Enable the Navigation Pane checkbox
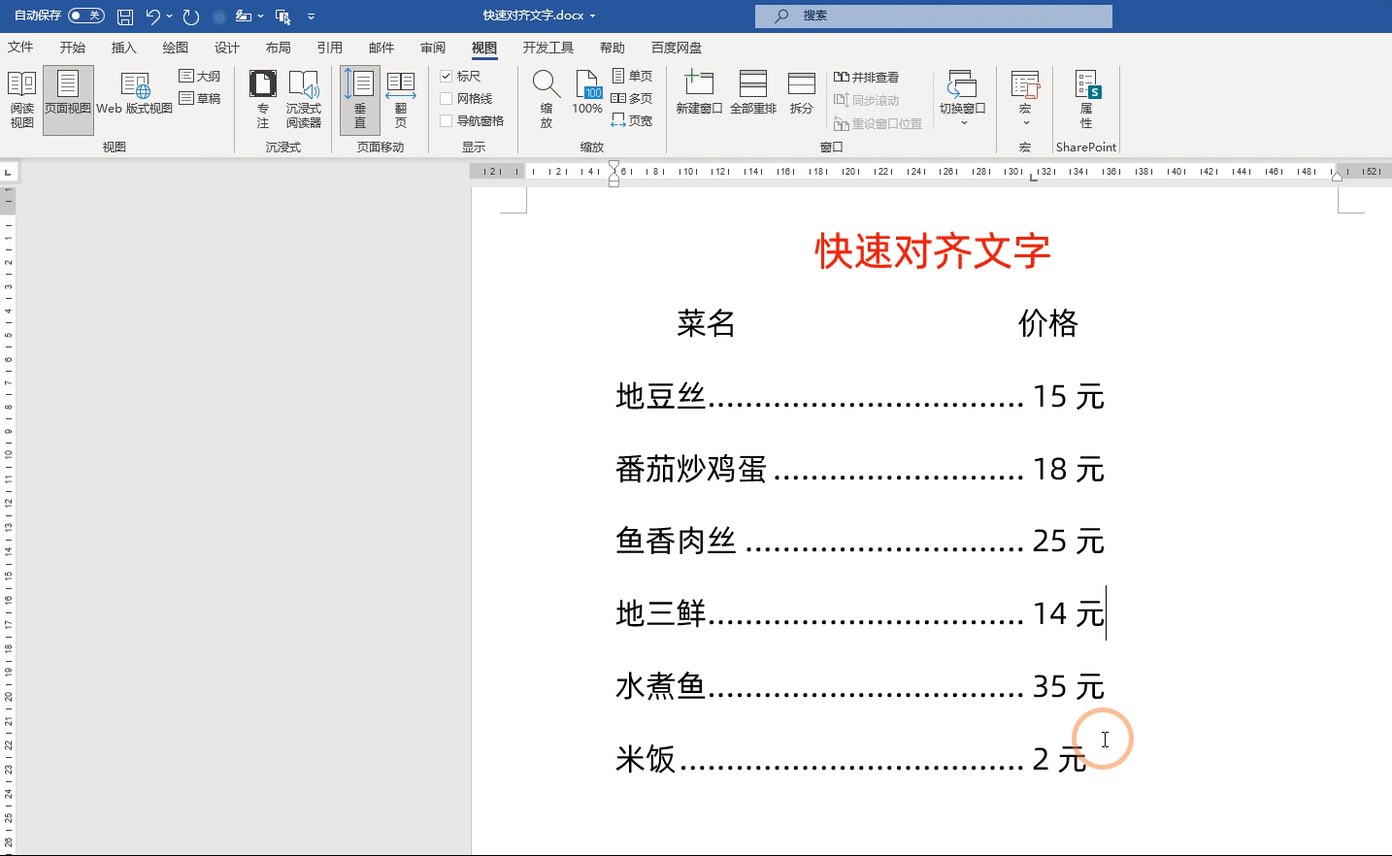This screenshot has height=856, width=1392. pos(447,121)
